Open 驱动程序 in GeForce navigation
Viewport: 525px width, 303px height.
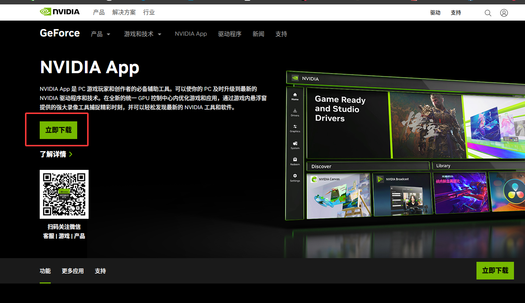point(229,34)
